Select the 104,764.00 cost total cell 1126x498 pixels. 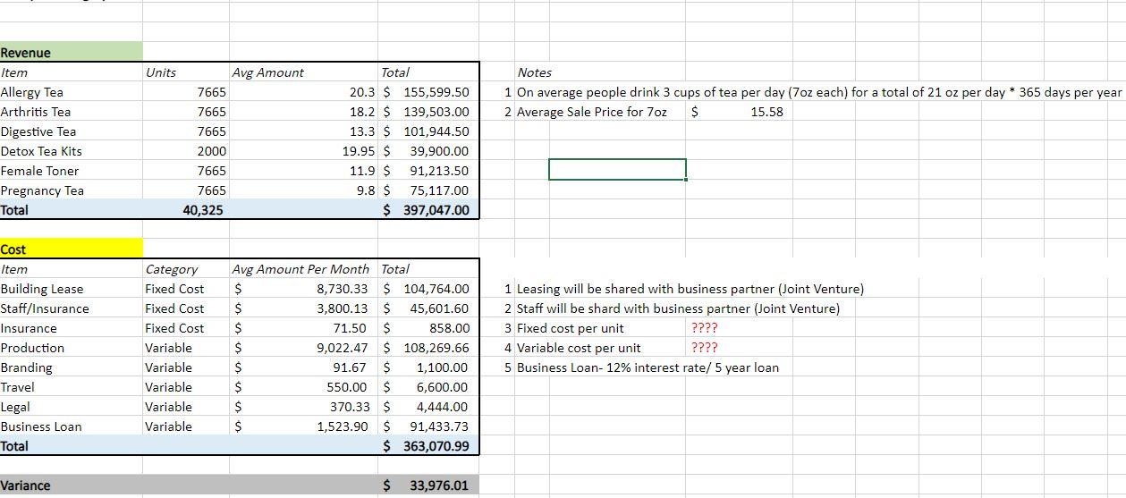[x=428, y=289]
